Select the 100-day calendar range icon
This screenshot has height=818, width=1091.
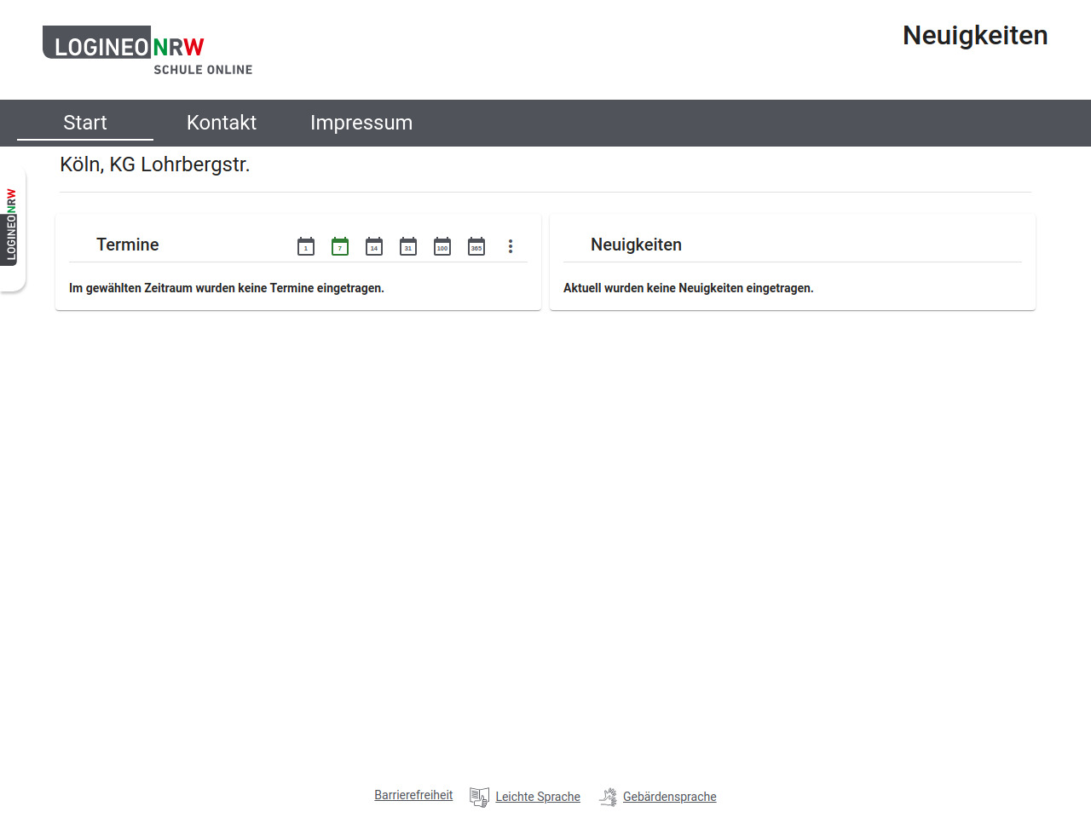(x=442, y=246)
